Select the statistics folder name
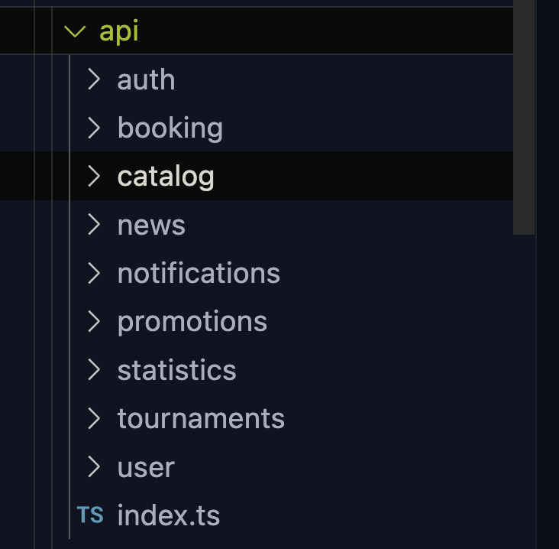559x549 pixels. coord(177,370)
